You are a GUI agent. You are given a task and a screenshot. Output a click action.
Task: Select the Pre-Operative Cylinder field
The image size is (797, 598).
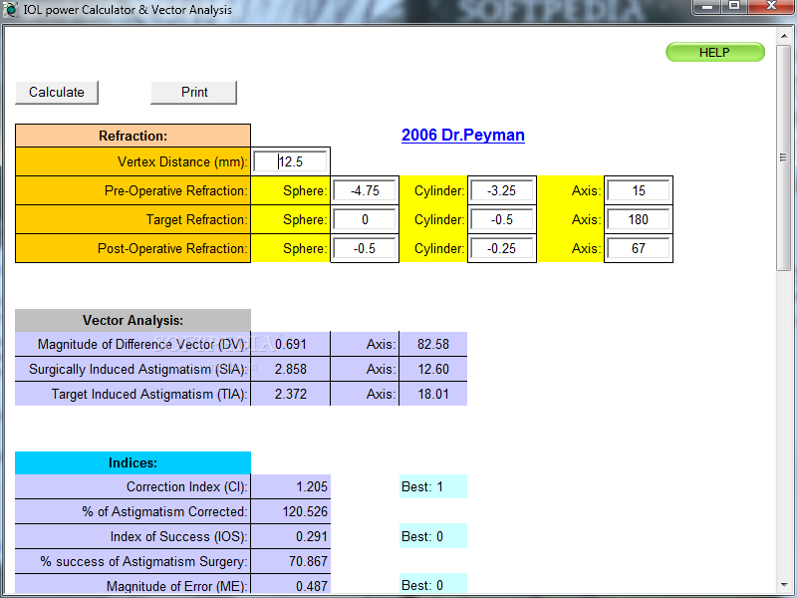click(502, 190)
